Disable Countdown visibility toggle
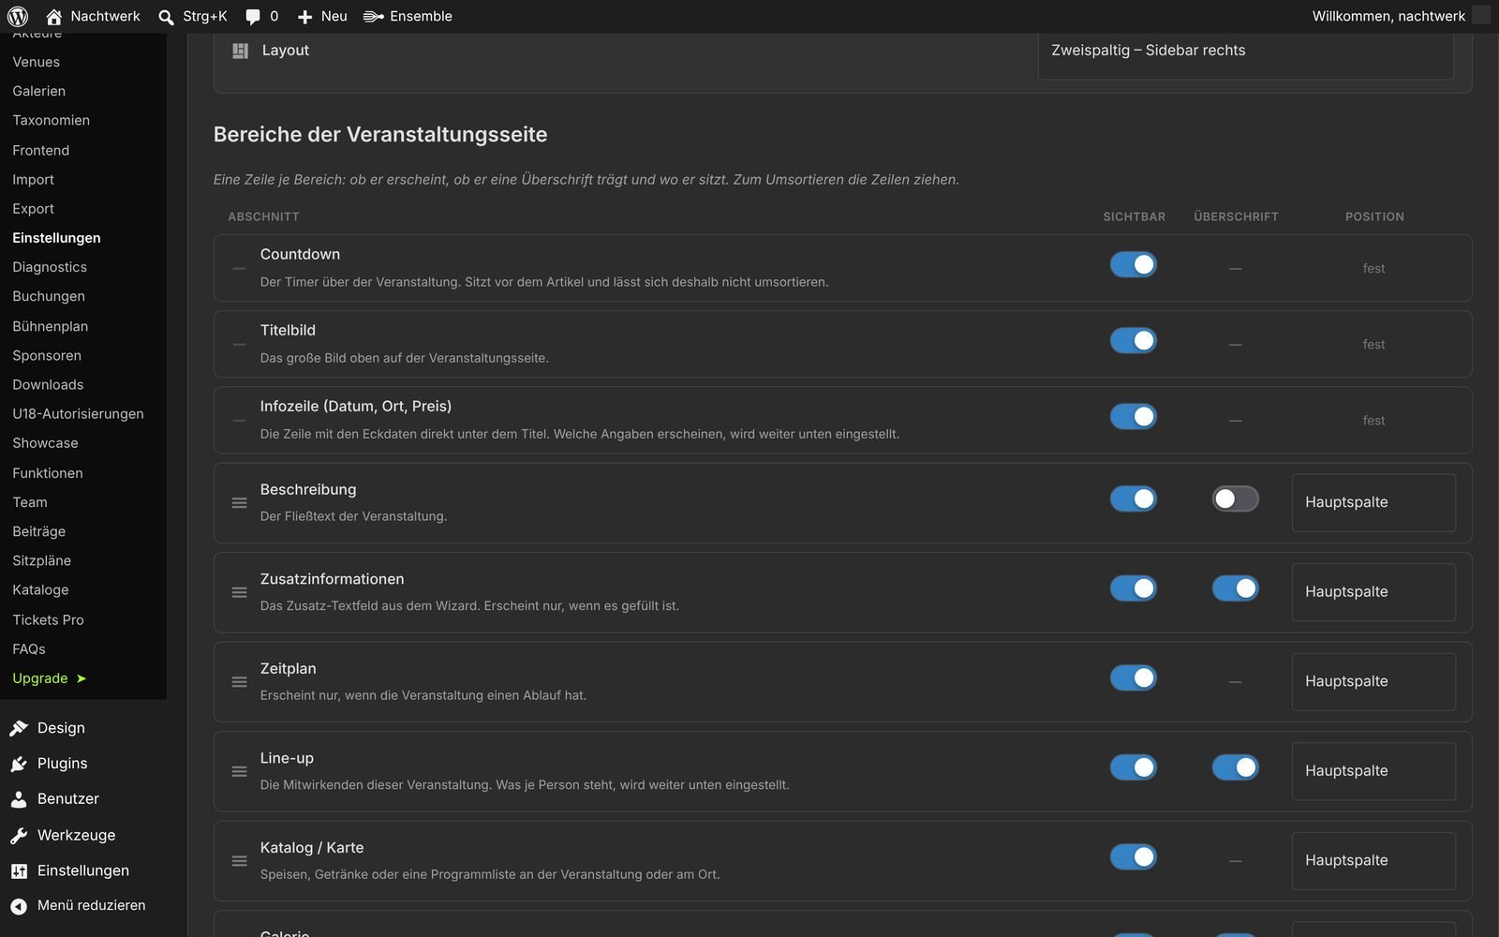Image resolution: width=1499 pixels, height=937 pixels. 1134,264
